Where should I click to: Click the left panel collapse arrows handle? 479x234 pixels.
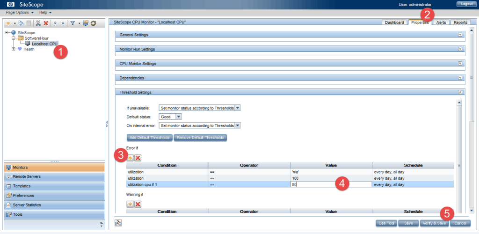tap(107, 124)
